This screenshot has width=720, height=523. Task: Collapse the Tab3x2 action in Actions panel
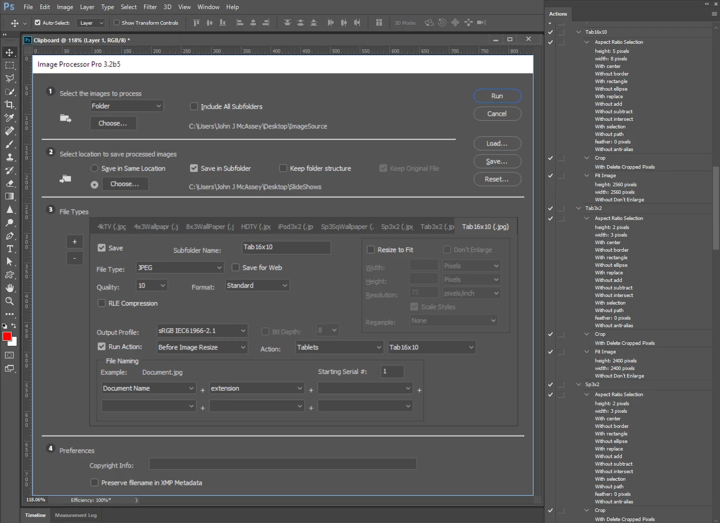pyautogui.click(x=579, y=208)
